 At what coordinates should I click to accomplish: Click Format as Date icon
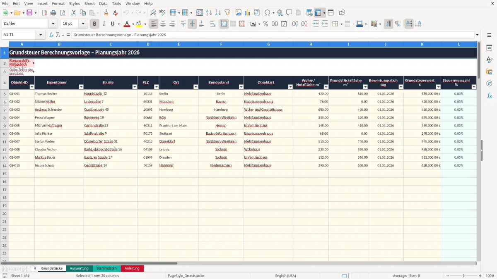pyautogui.click(x=284, y=24)
